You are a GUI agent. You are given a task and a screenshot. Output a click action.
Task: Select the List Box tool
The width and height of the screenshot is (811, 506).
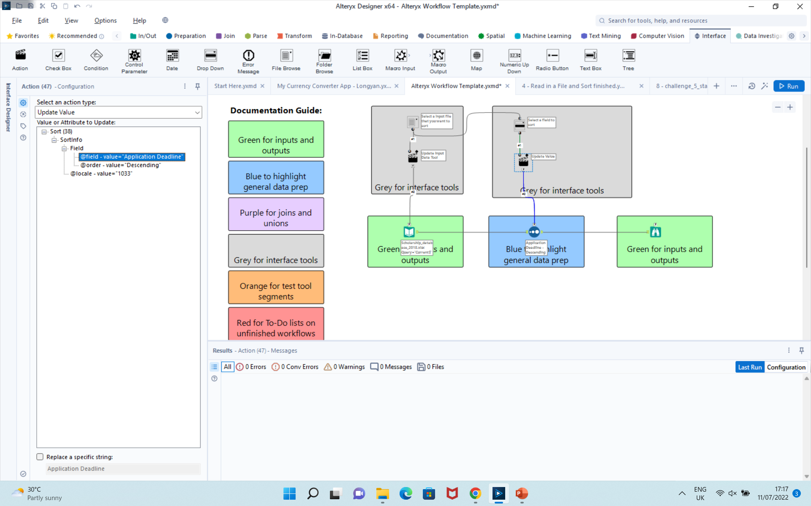click(x=362, y=60)
